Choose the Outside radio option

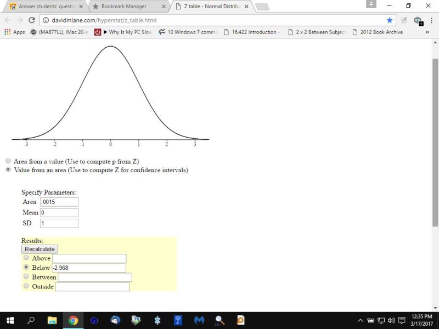26,286
